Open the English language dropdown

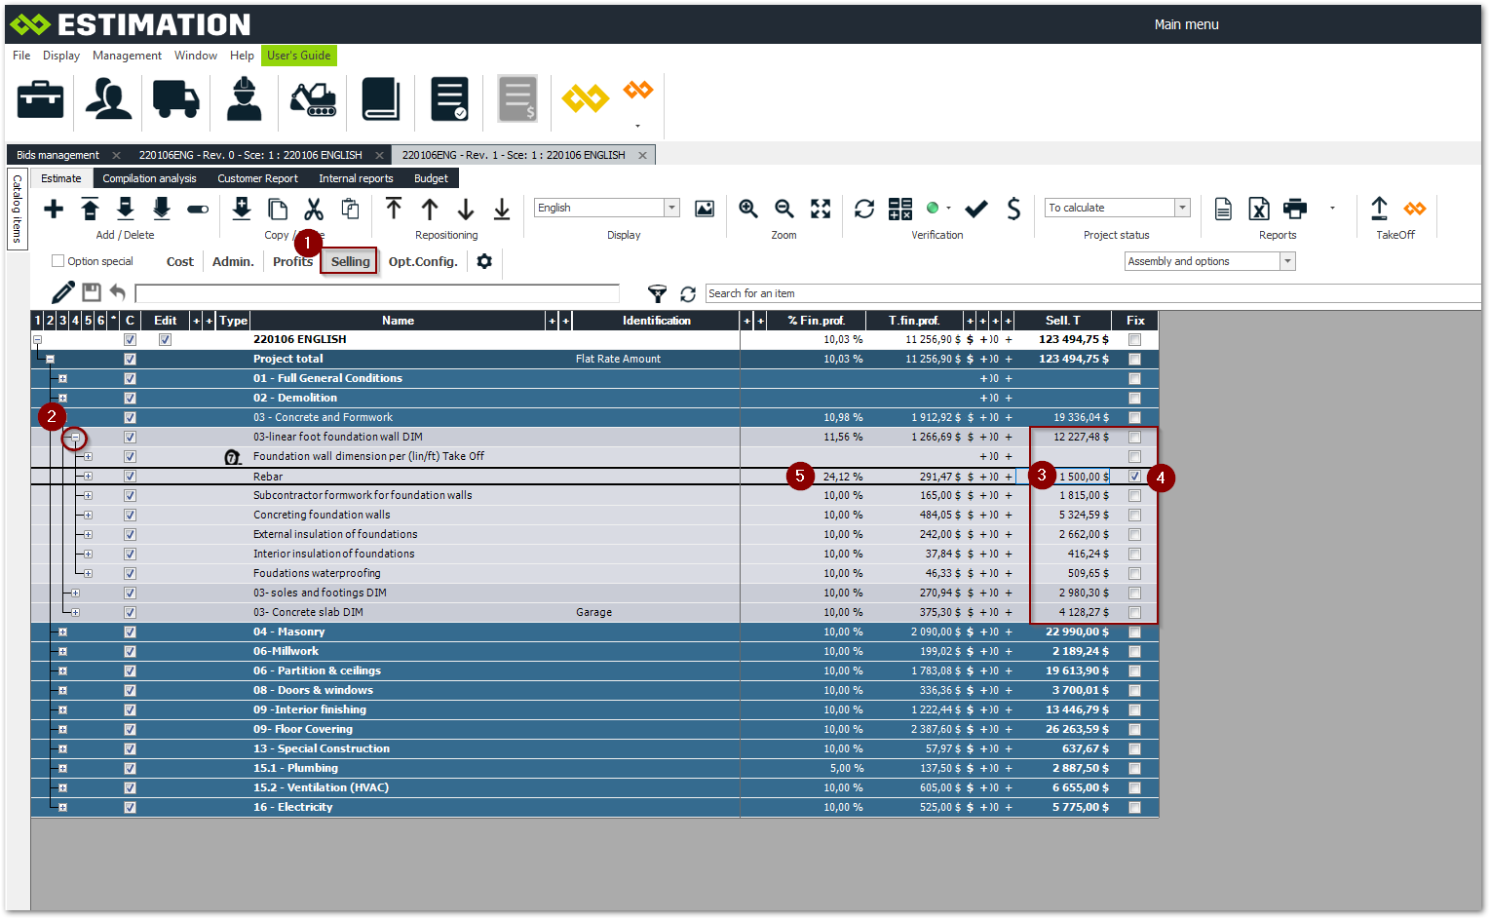[671, 208]
